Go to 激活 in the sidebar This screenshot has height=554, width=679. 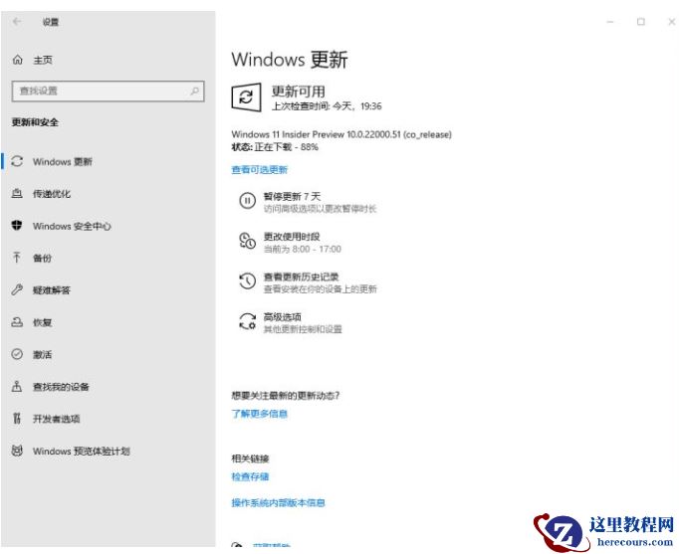coord(43,355)
